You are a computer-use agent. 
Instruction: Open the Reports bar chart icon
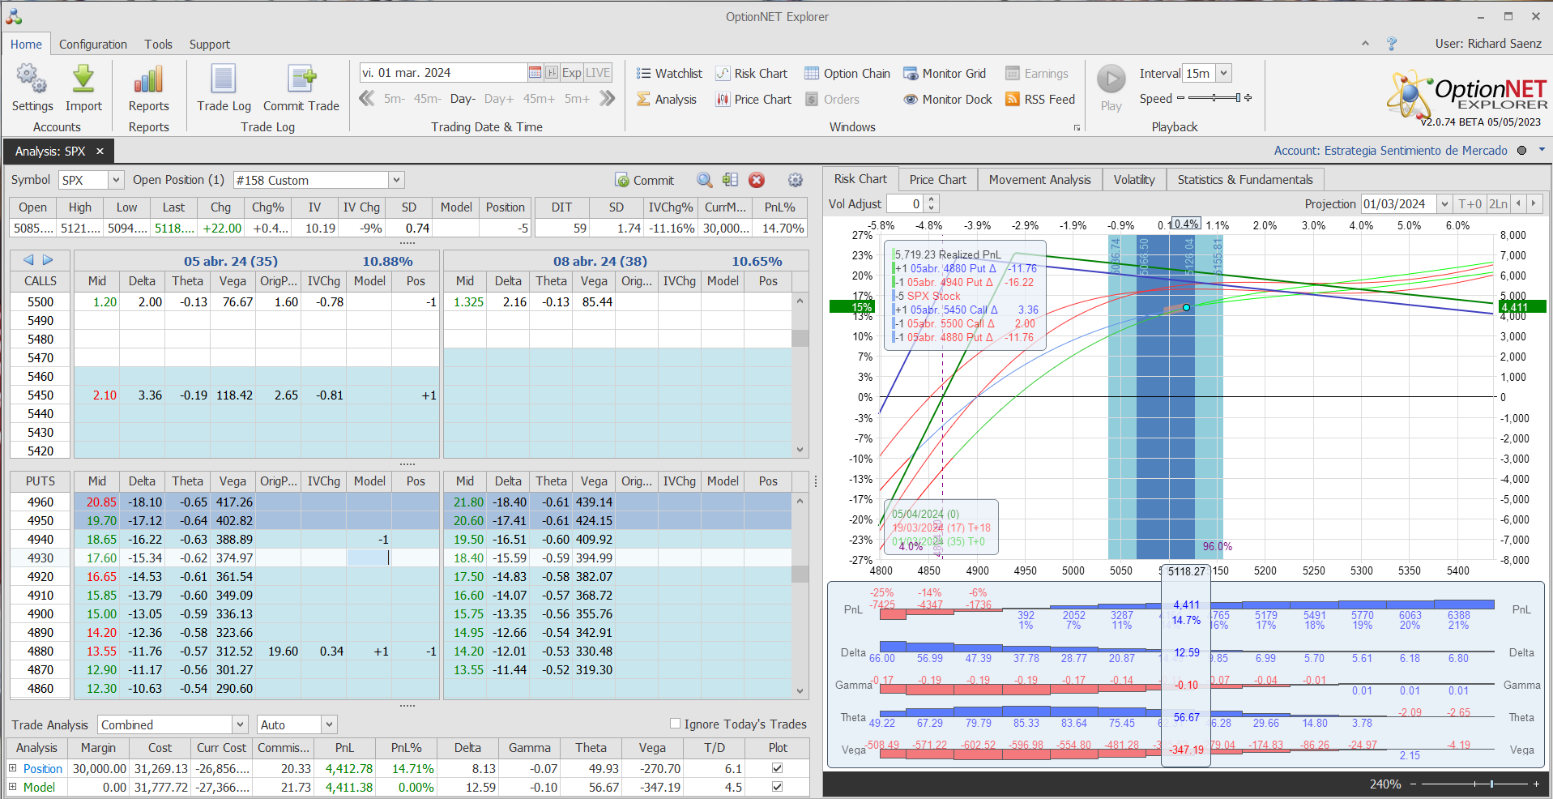click(x=148, y=79)
